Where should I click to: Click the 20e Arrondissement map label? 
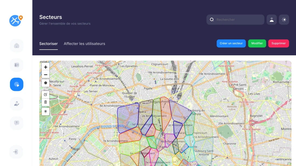[x=231, y=123]
